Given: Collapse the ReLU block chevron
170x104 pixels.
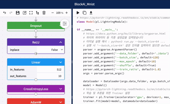Looking at the screenshot, I should coord(61,42).
